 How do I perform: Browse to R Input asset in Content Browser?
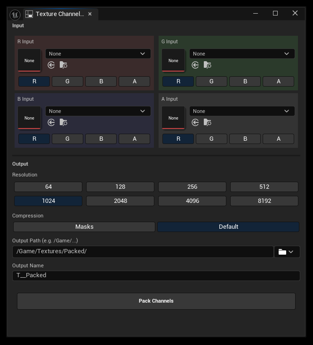64,65
